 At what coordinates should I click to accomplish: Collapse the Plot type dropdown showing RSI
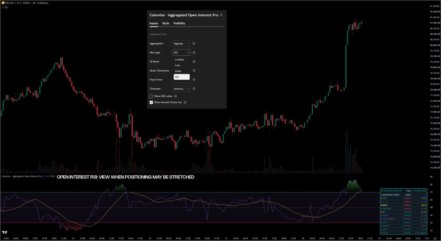pyautogui.click(x=182, y=53)
